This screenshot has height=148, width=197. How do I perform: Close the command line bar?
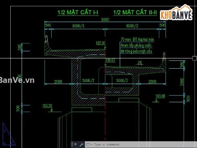point(75,144)
